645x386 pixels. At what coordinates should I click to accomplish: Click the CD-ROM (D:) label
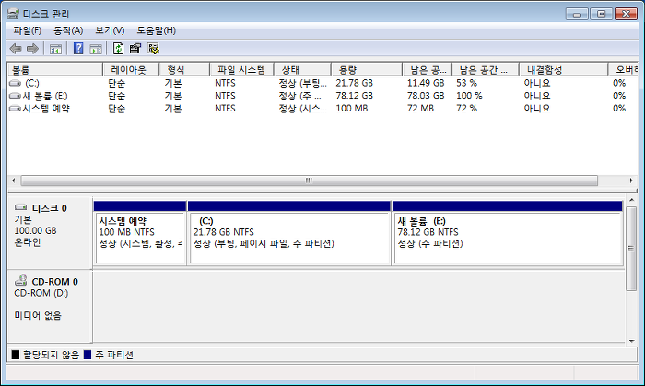41,293
